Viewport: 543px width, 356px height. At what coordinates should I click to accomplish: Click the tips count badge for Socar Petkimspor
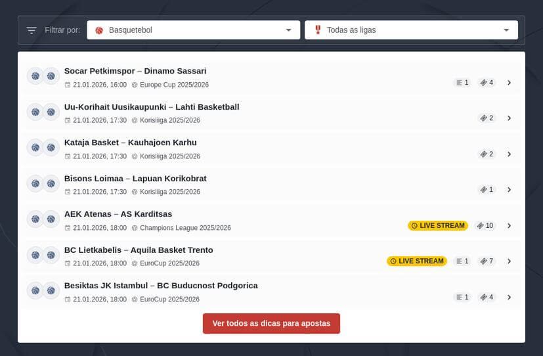[487, 83]
